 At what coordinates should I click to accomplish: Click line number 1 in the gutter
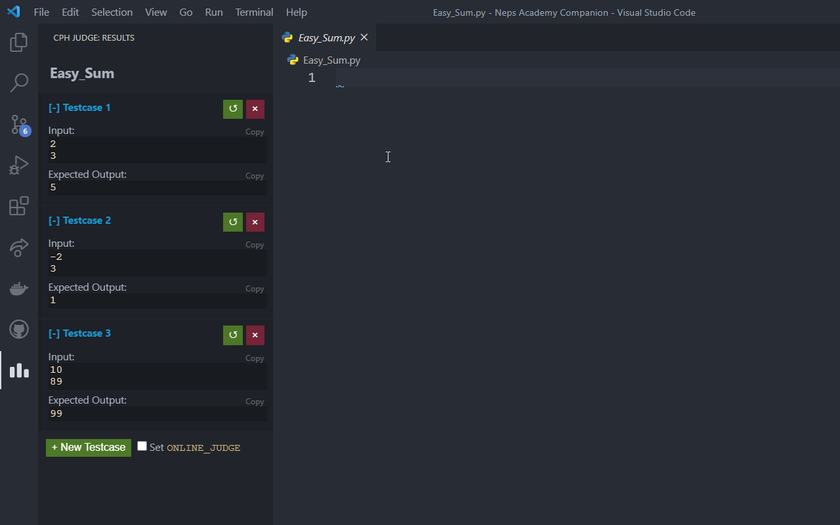(312, 78)
